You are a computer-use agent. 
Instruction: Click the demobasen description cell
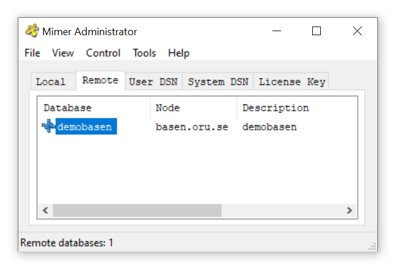tap(270, 127)
